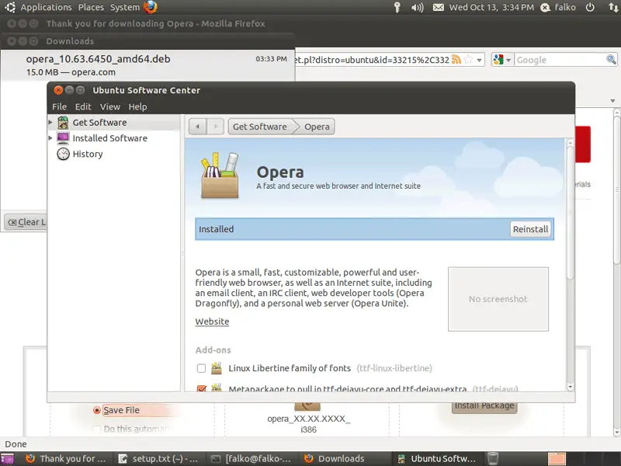The image size is (621, 466).
Task: Click the Opera package box icon
Action: [x=220, y=176]
